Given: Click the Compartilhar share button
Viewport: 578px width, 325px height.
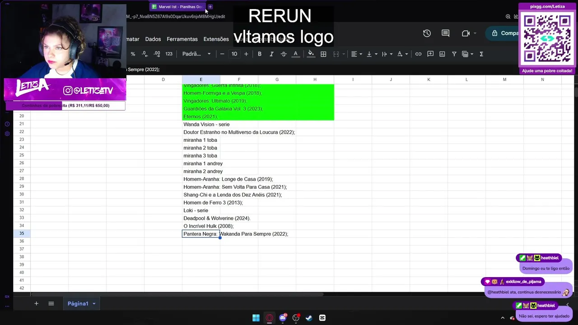Looking at the screenshot, I should coord(502,33).
